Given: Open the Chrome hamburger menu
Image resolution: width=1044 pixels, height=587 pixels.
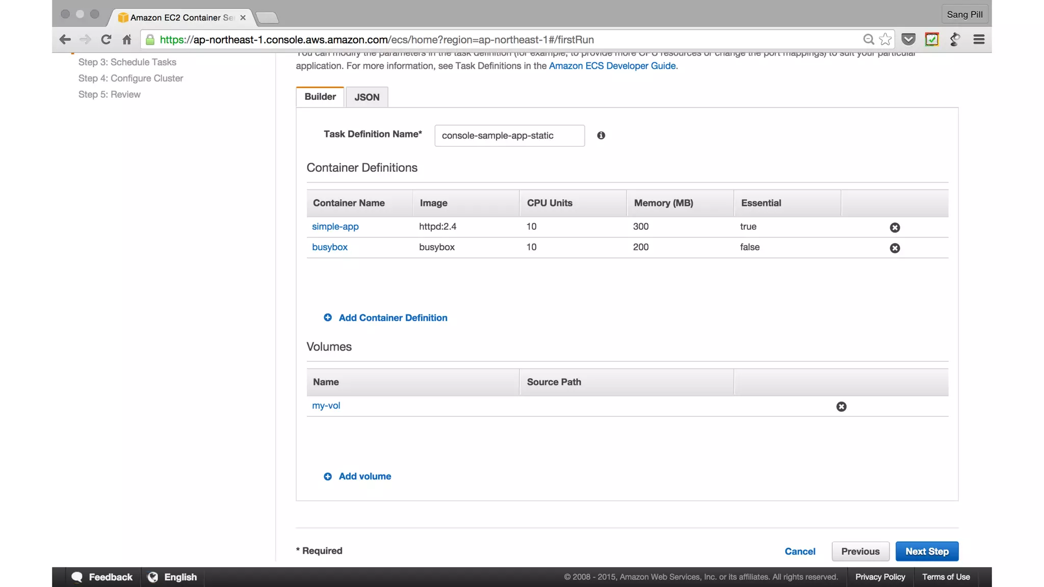Looking at the screenshot, I should [x=978, y=40].
